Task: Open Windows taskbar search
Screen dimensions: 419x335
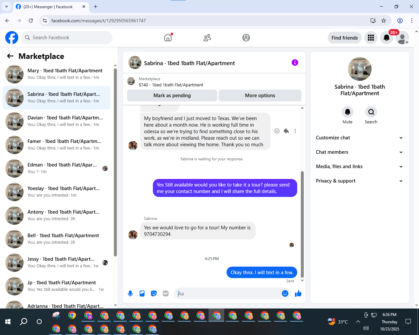Action: (x=24, y=322)
